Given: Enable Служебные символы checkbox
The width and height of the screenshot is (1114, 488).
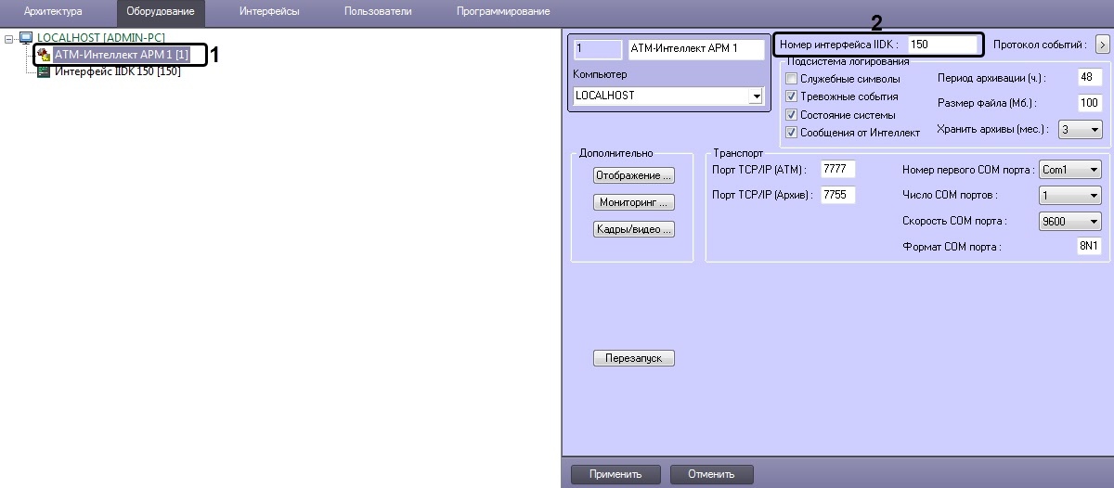Looking at the screenshot, I should 792,79.
